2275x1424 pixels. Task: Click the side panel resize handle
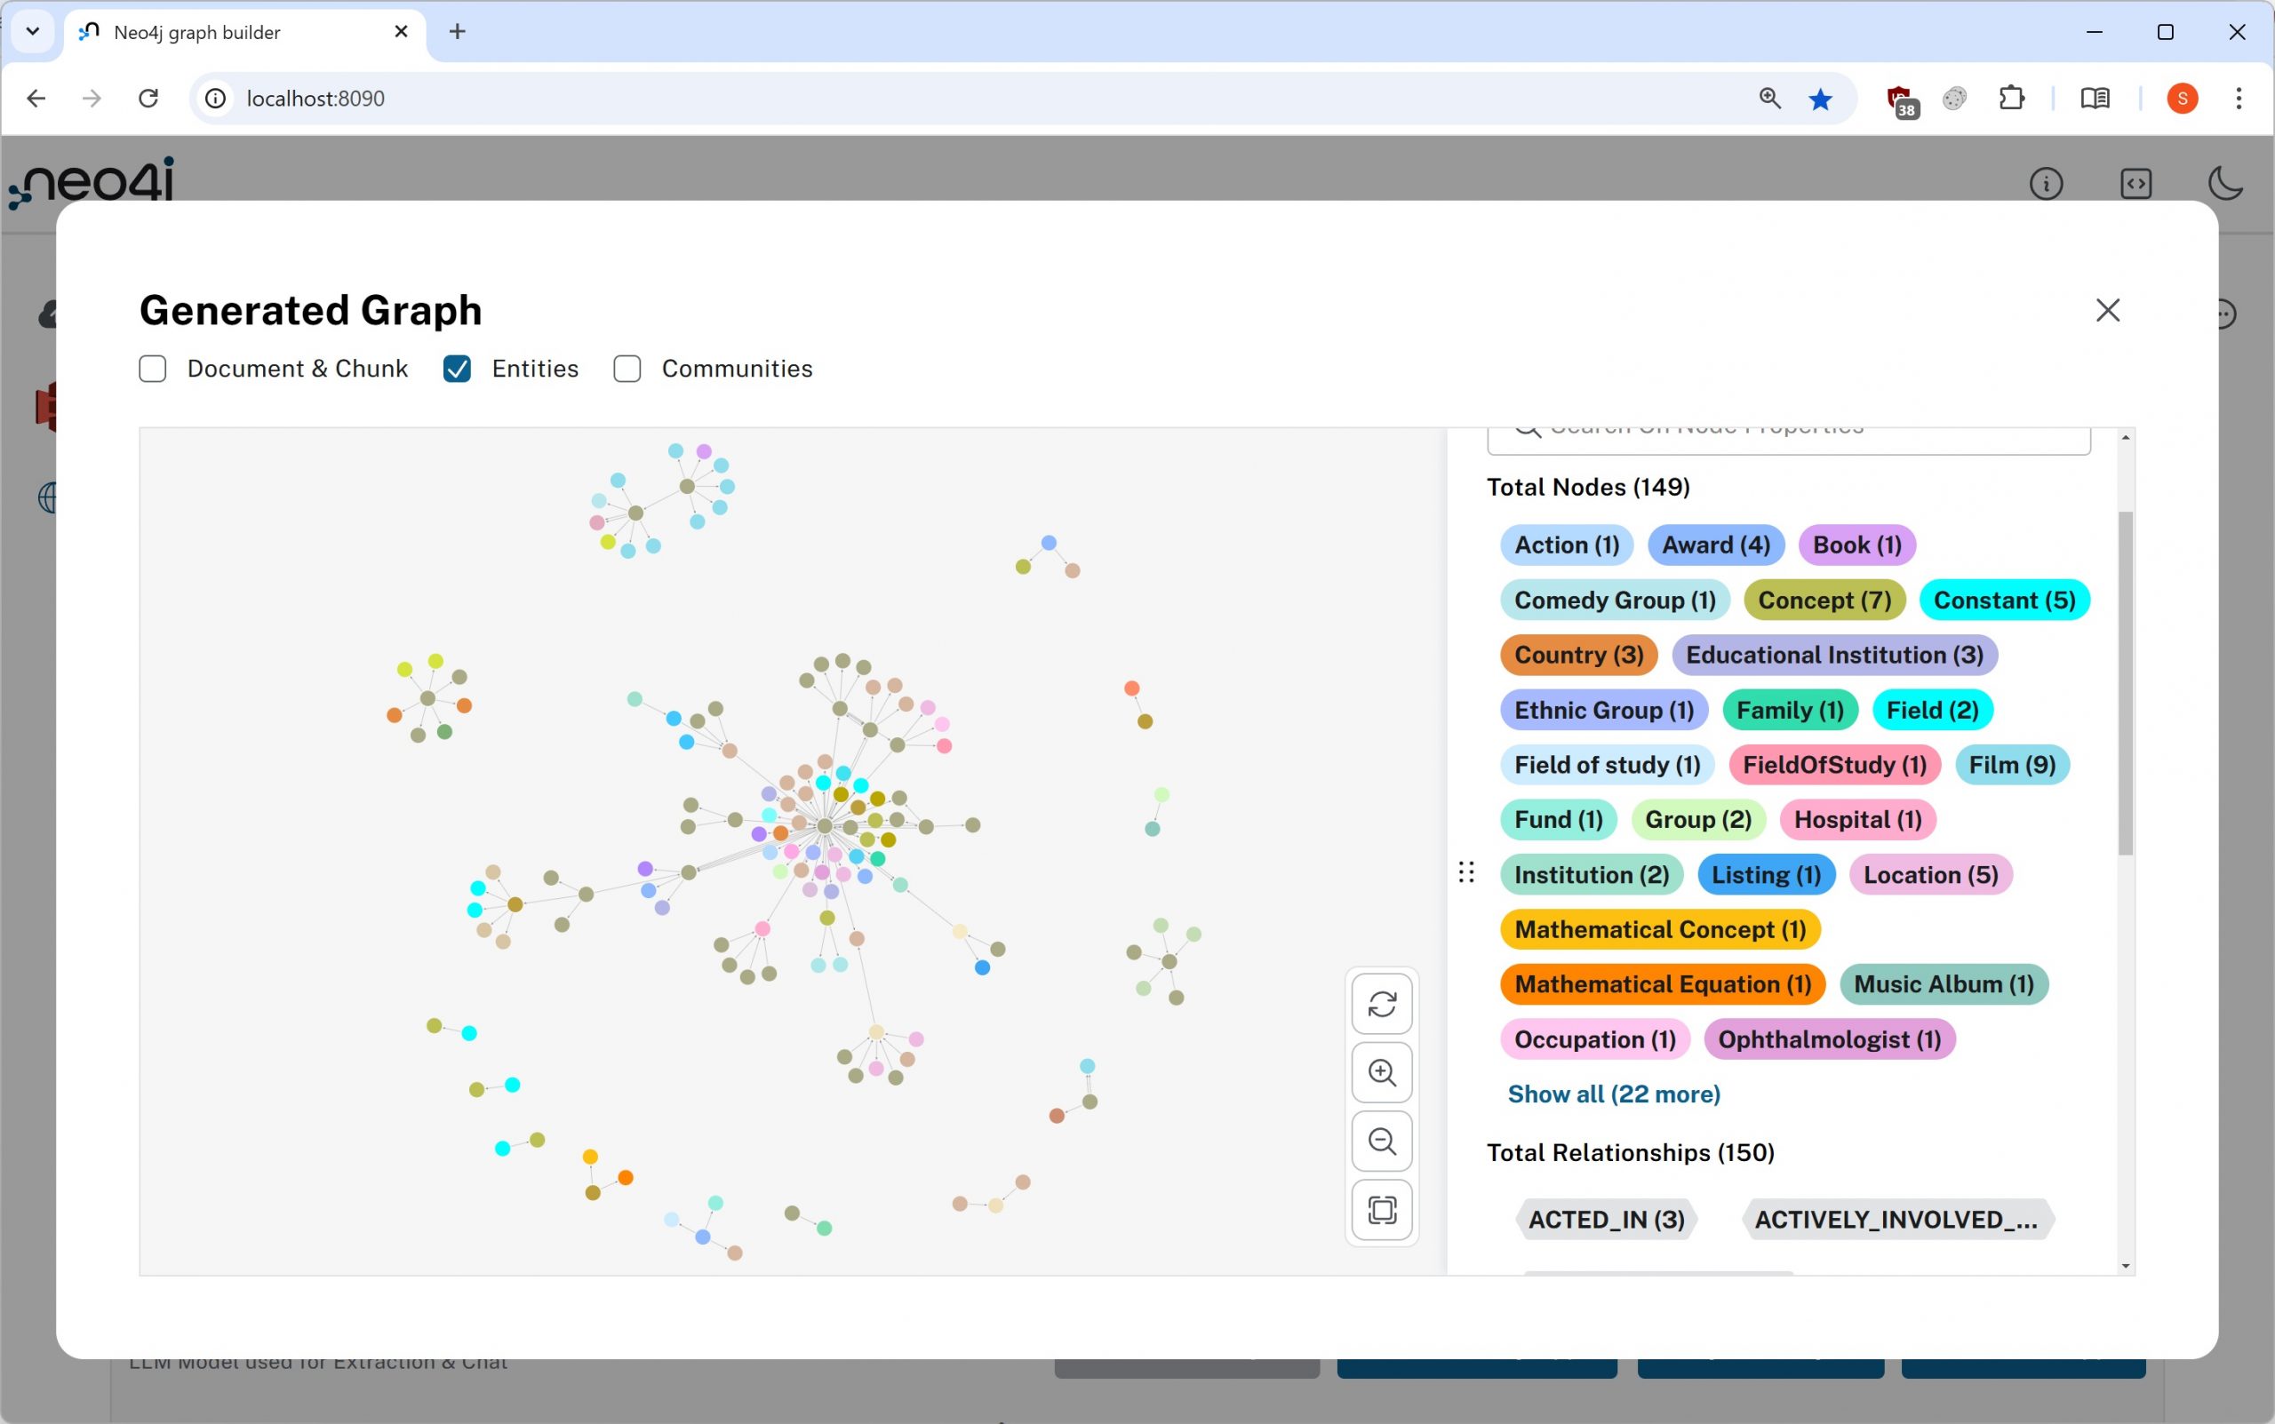[x=1465, y=872]
